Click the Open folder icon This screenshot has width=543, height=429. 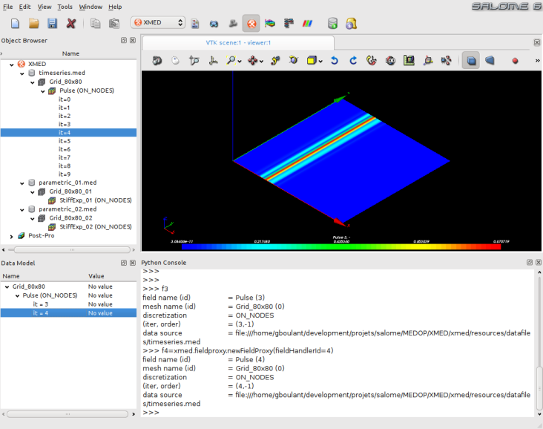33,23
